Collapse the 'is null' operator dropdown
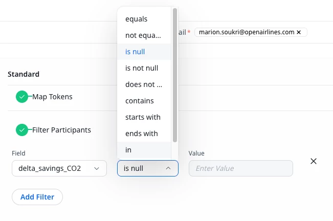 (x=147, y=168)
